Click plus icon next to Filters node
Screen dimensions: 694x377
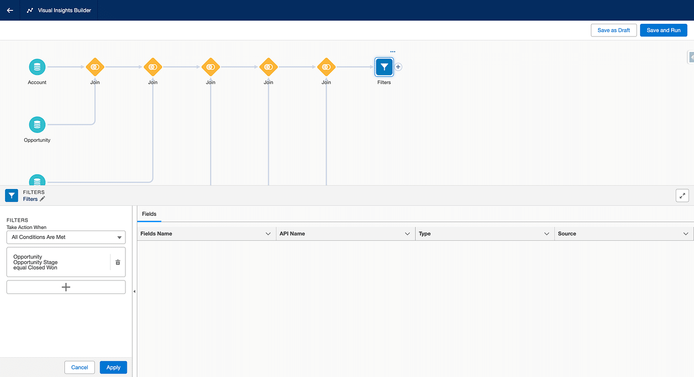pyautogui.click(x=398, y=67)
